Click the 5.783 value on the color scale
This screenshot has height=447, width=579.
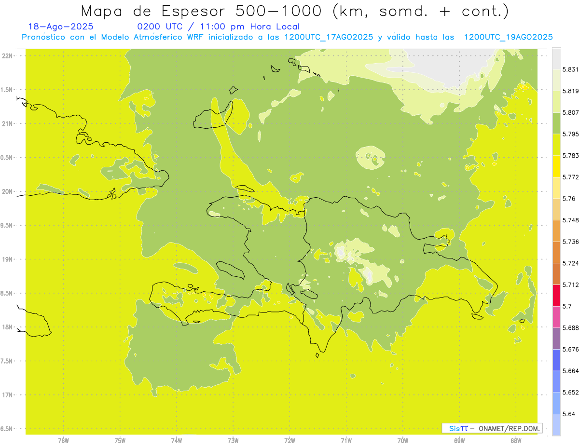(x=571, y=156)
